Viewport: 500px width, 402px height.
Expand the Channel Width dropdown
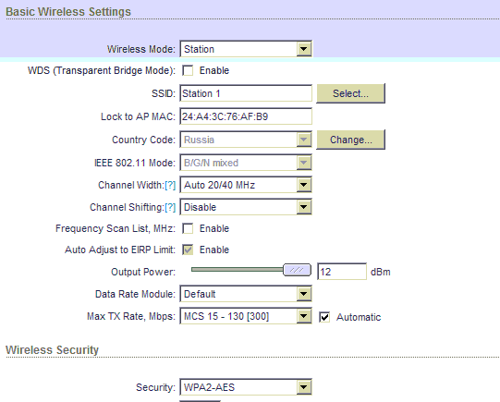click(246, 185)
